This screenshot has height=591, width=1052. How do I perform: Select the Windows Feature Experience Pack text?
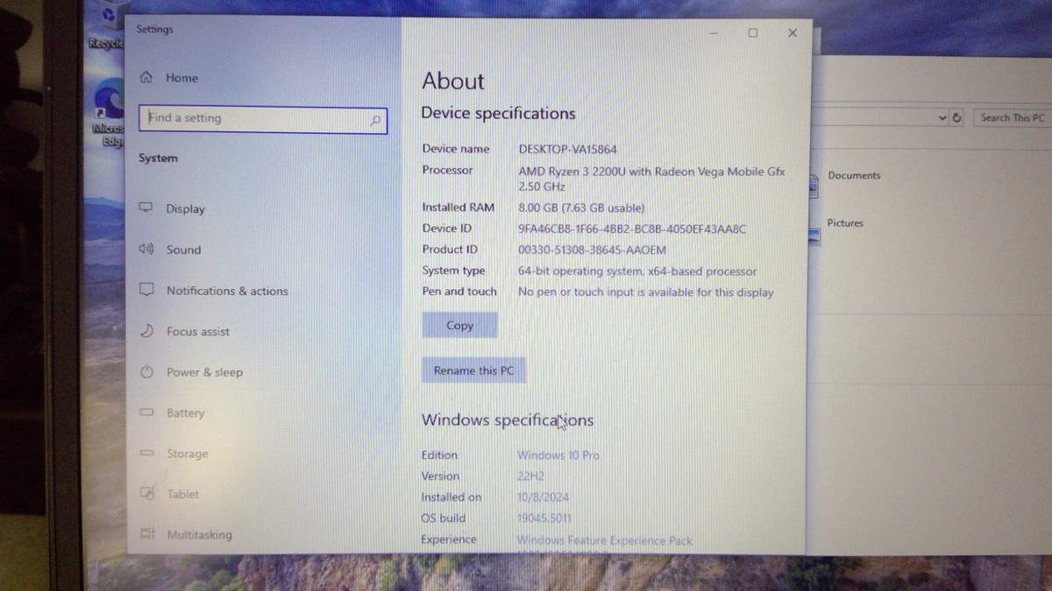point(605,540)
